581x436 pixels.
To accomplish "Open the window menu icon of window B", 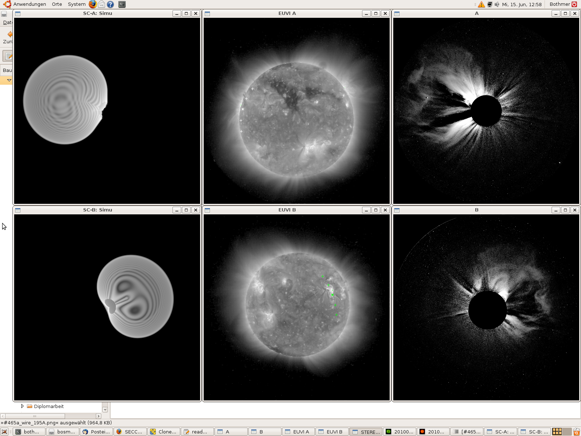I will 397,210.
